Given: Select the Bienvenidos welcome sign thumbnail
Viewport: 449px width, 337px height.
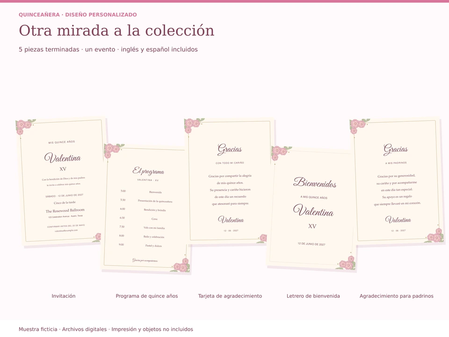Looking at the screenshot, I should click(x=312, y=209).
